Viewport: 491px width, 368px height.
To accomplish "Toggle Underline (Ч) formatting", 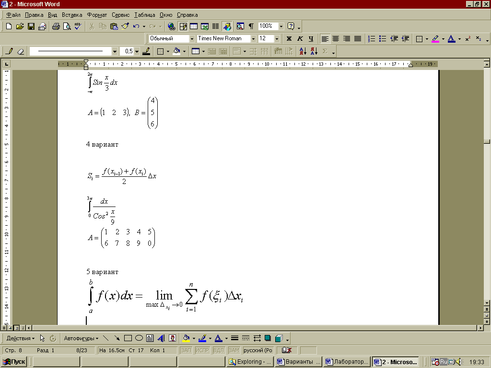I will (311, 39).
